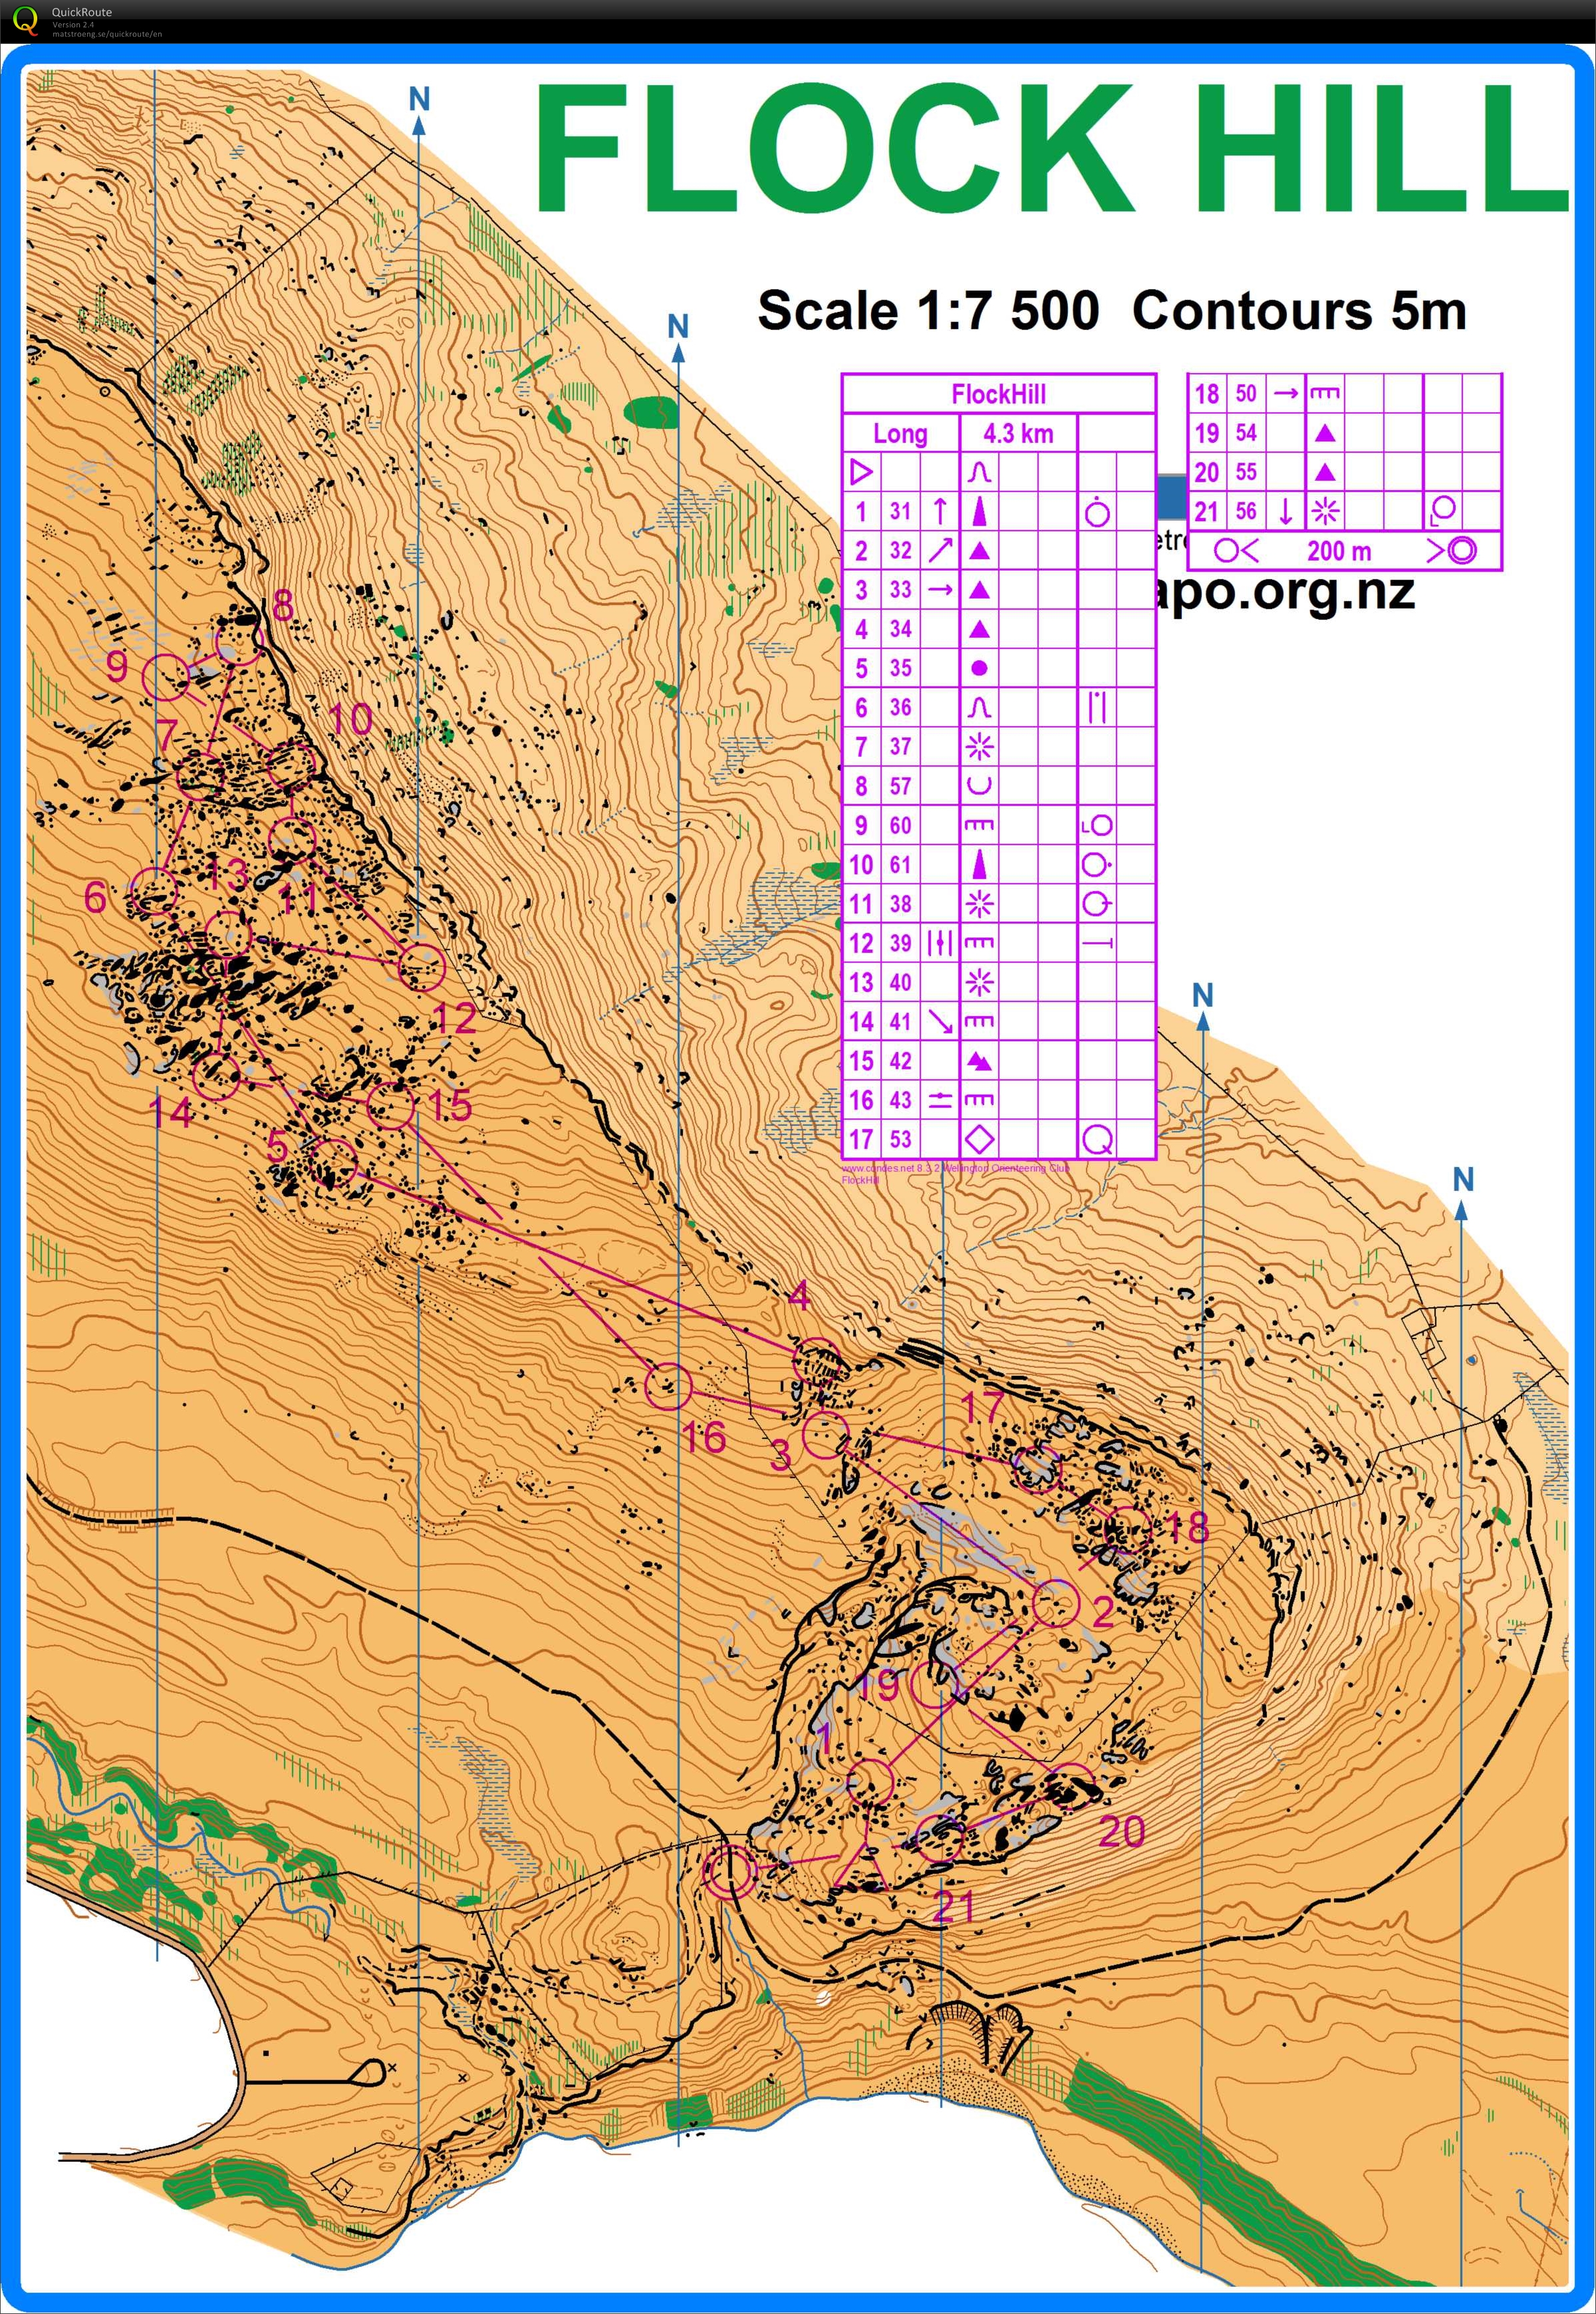This screenshot has width=1596, height=2314.
Task: Click the 'Scale 1:7 500' text
Action: [x=928, y=310]
